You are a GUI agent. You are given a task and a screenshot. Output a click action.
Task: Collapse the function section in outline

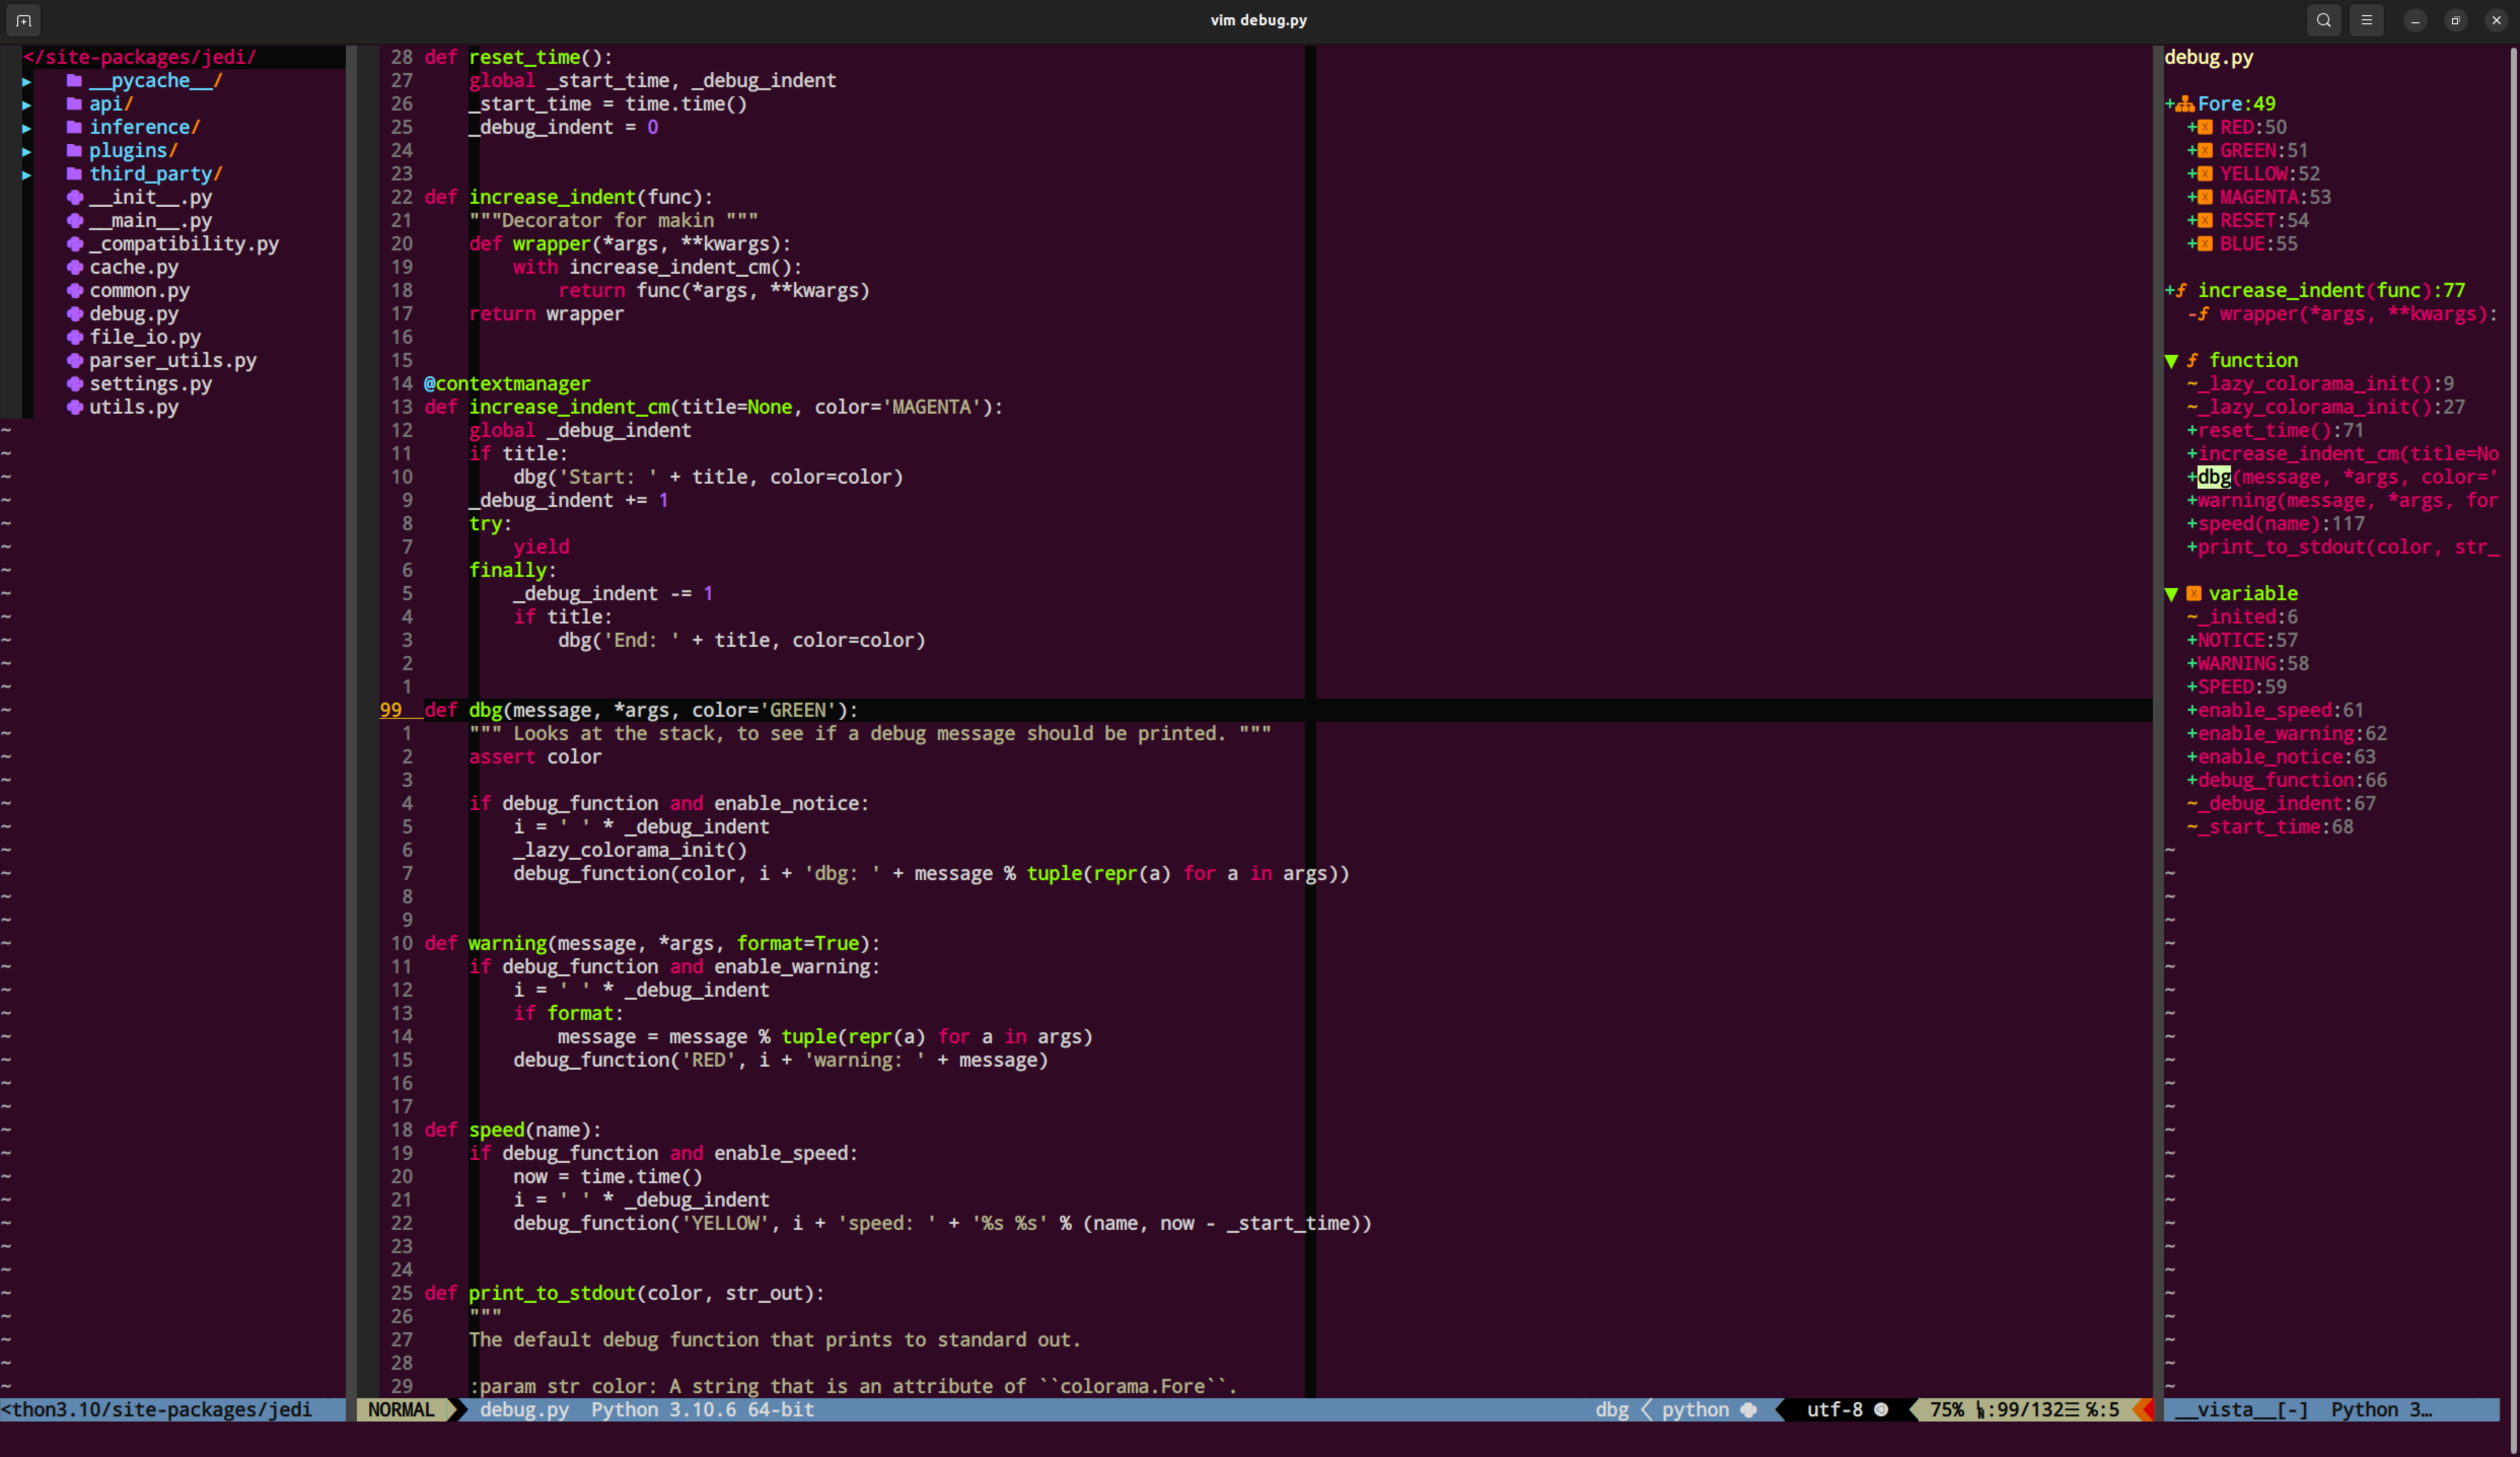(2171, 361)
